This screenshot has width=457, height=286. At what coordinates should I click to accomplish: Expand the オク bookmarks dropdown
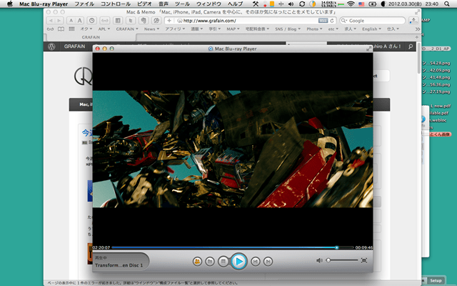pyautogui.click(x=86, y=29)
